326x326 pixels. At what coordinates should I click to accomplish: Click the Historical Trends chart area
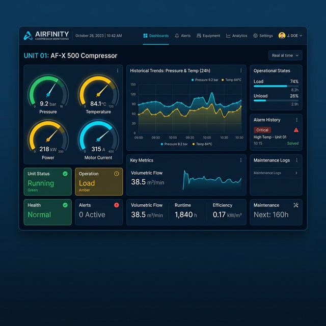pos(190,108)
